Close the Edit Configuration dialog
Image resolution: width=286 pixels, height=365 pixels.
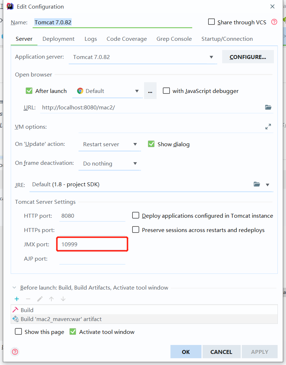coord(272,6)
